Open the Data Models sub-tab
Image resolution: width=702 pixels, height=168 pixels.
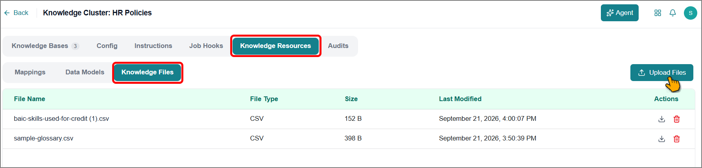[85, 72]
